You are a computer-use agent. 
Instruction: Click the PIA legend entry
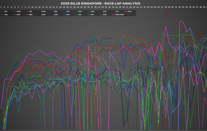point(6,11)
